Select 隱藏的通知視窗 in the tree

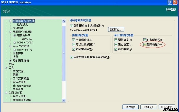[22, 100]
